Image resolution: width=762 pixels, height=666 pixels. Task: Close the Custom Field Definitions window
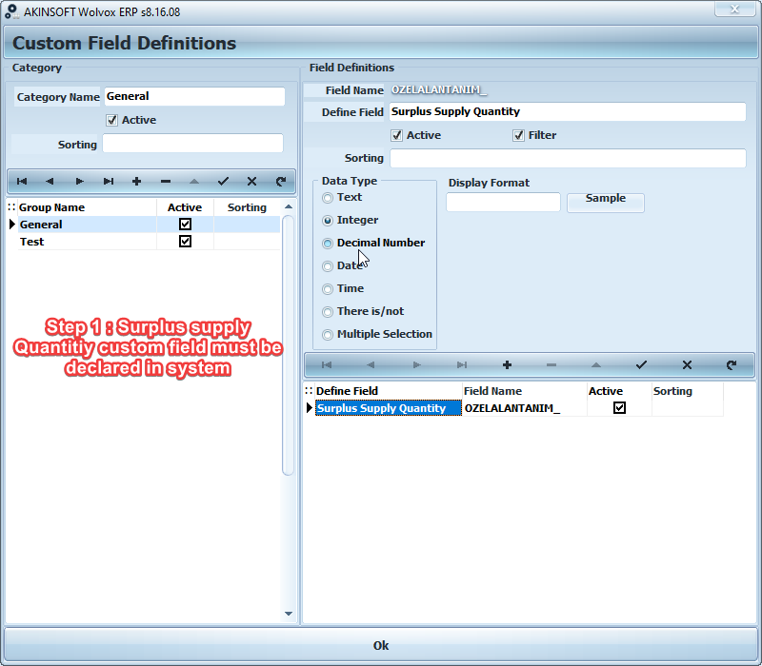click(734, 9)
